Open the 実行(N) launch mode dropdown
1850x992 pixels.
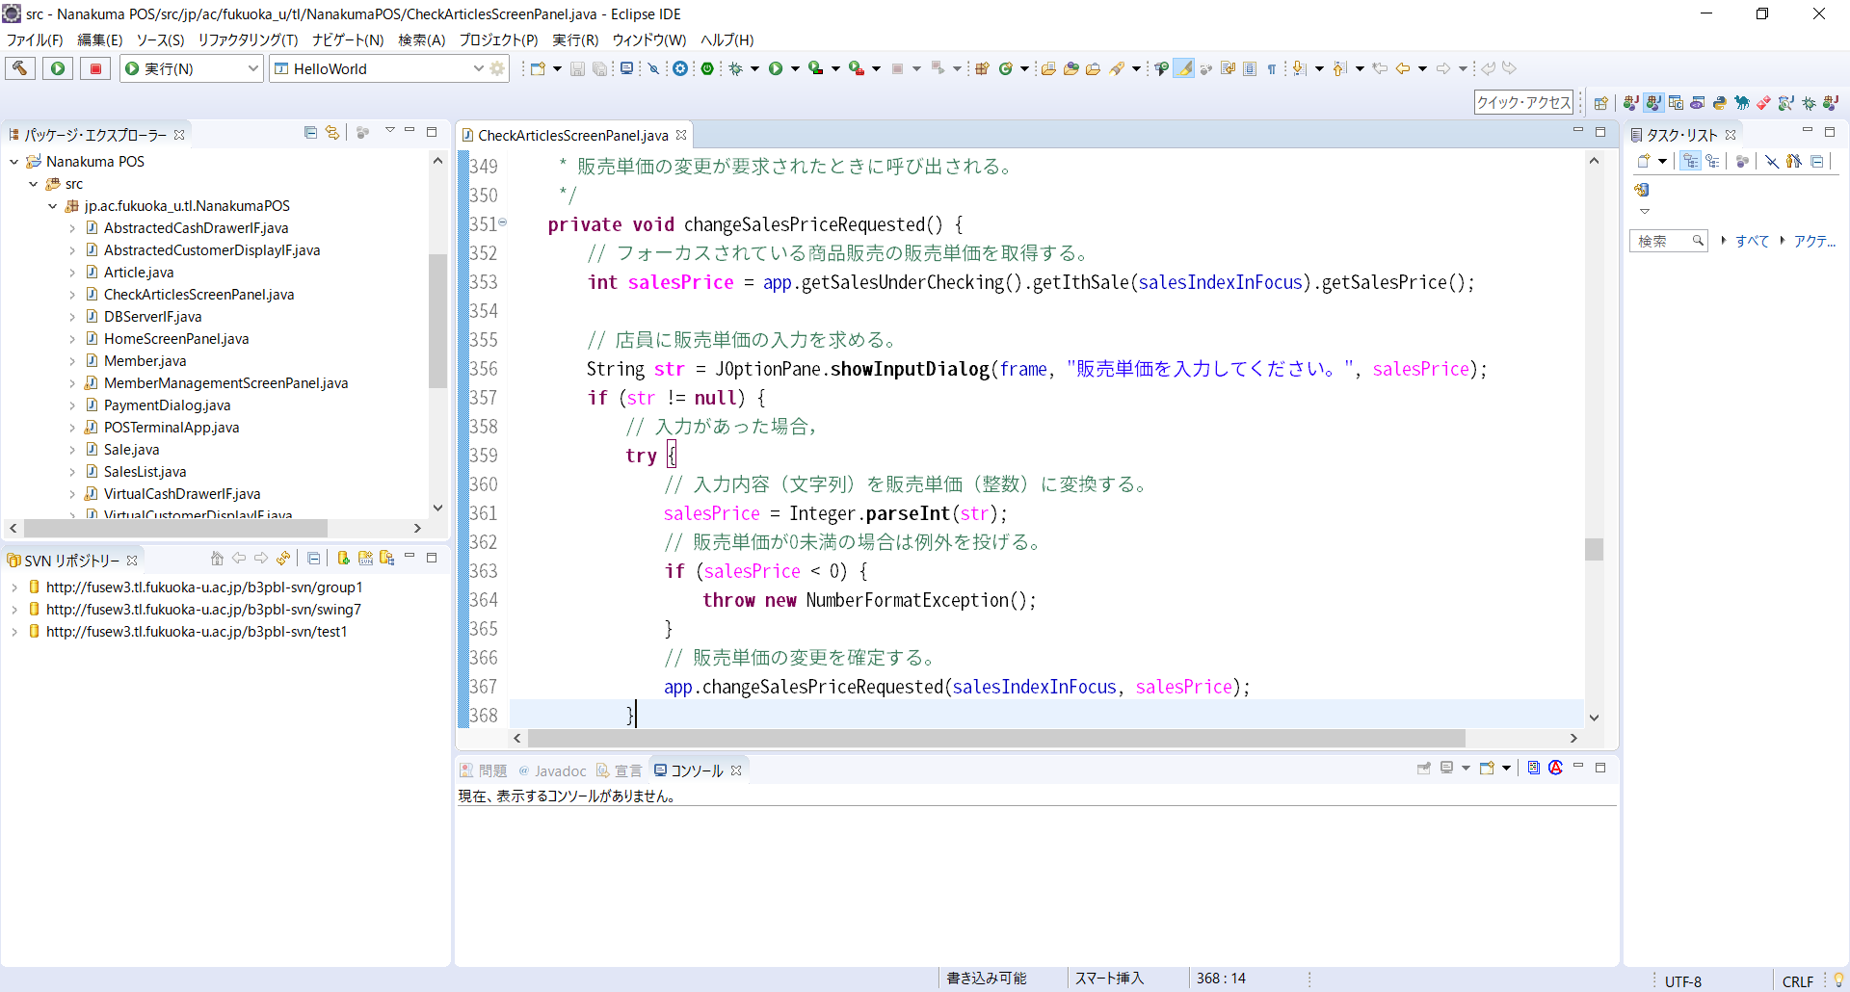point(253,68)
